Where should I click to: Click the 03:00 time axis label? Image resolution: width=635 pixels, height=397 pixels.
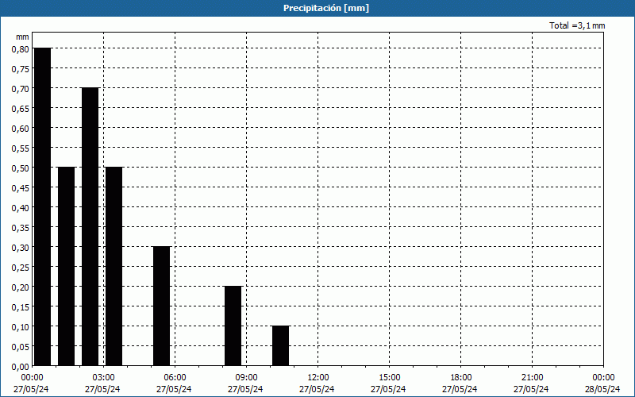point(104,378)
